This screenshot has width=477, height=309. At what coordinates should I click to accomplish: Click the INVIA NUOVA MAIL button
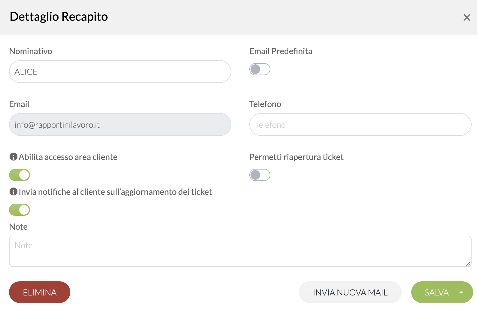pyautogui.click(x=350, y=292)
